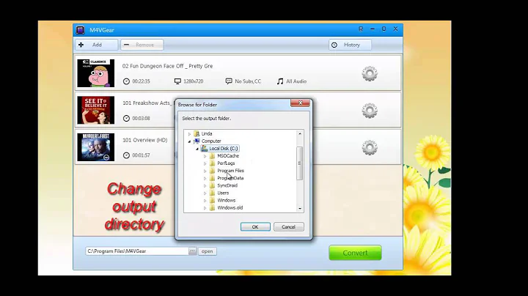Expand the ProgramData folder
The width and height of the screenshot is (528, 296).
pos(205,178)
